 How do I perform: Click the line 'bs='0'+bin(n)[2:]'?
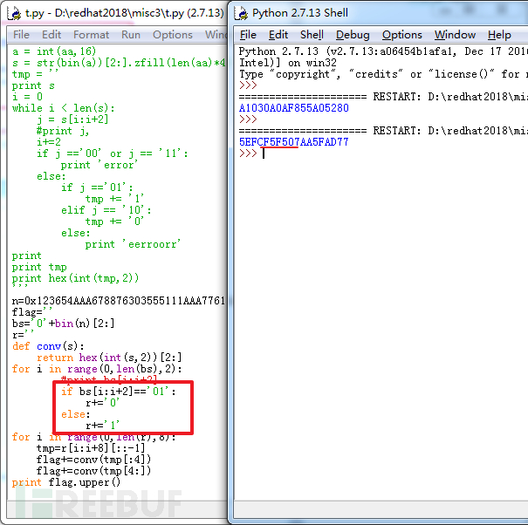pos(64,324)
